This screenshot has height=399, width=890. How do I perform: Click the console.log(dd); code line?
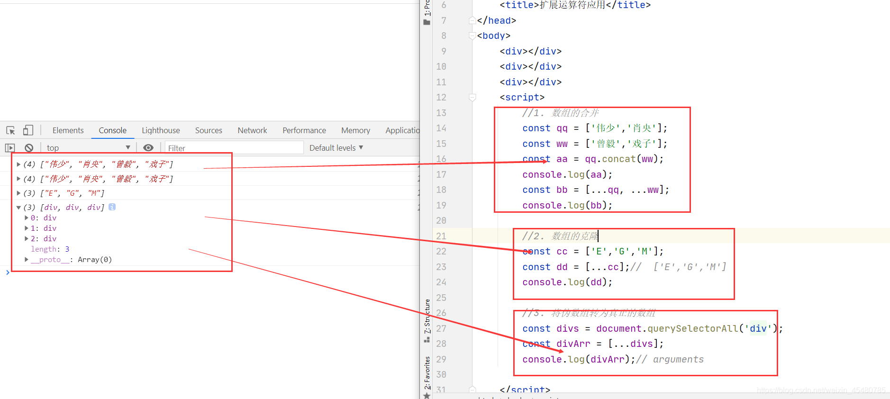point(567,282)
